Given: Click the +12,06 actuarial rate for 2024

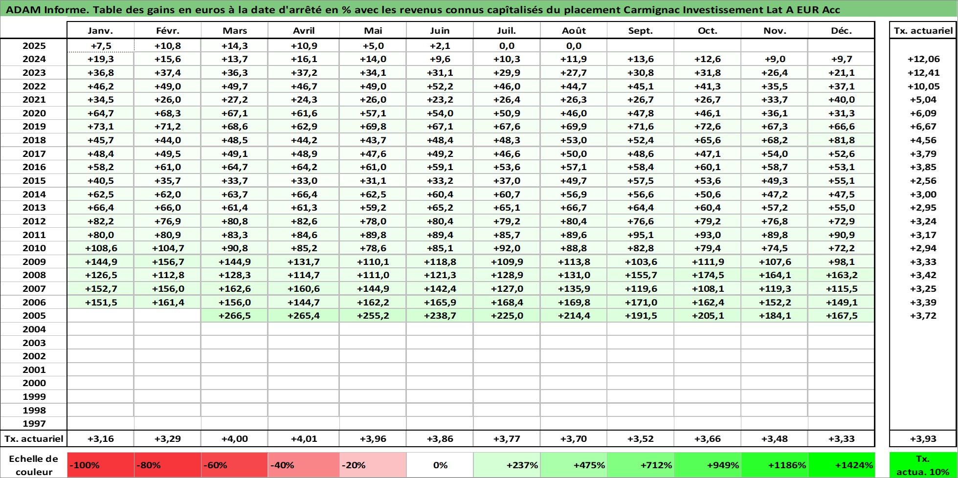Looking at the screenshot, I should [923, 59].
